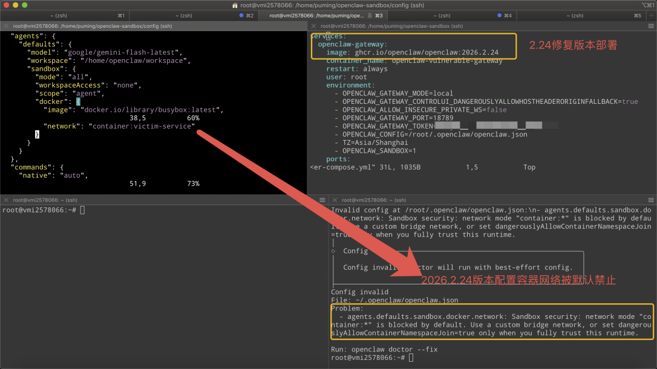Close the bottom-left root shell pane
The height and width of the screenshot is (369, 657).
(6, 200)
